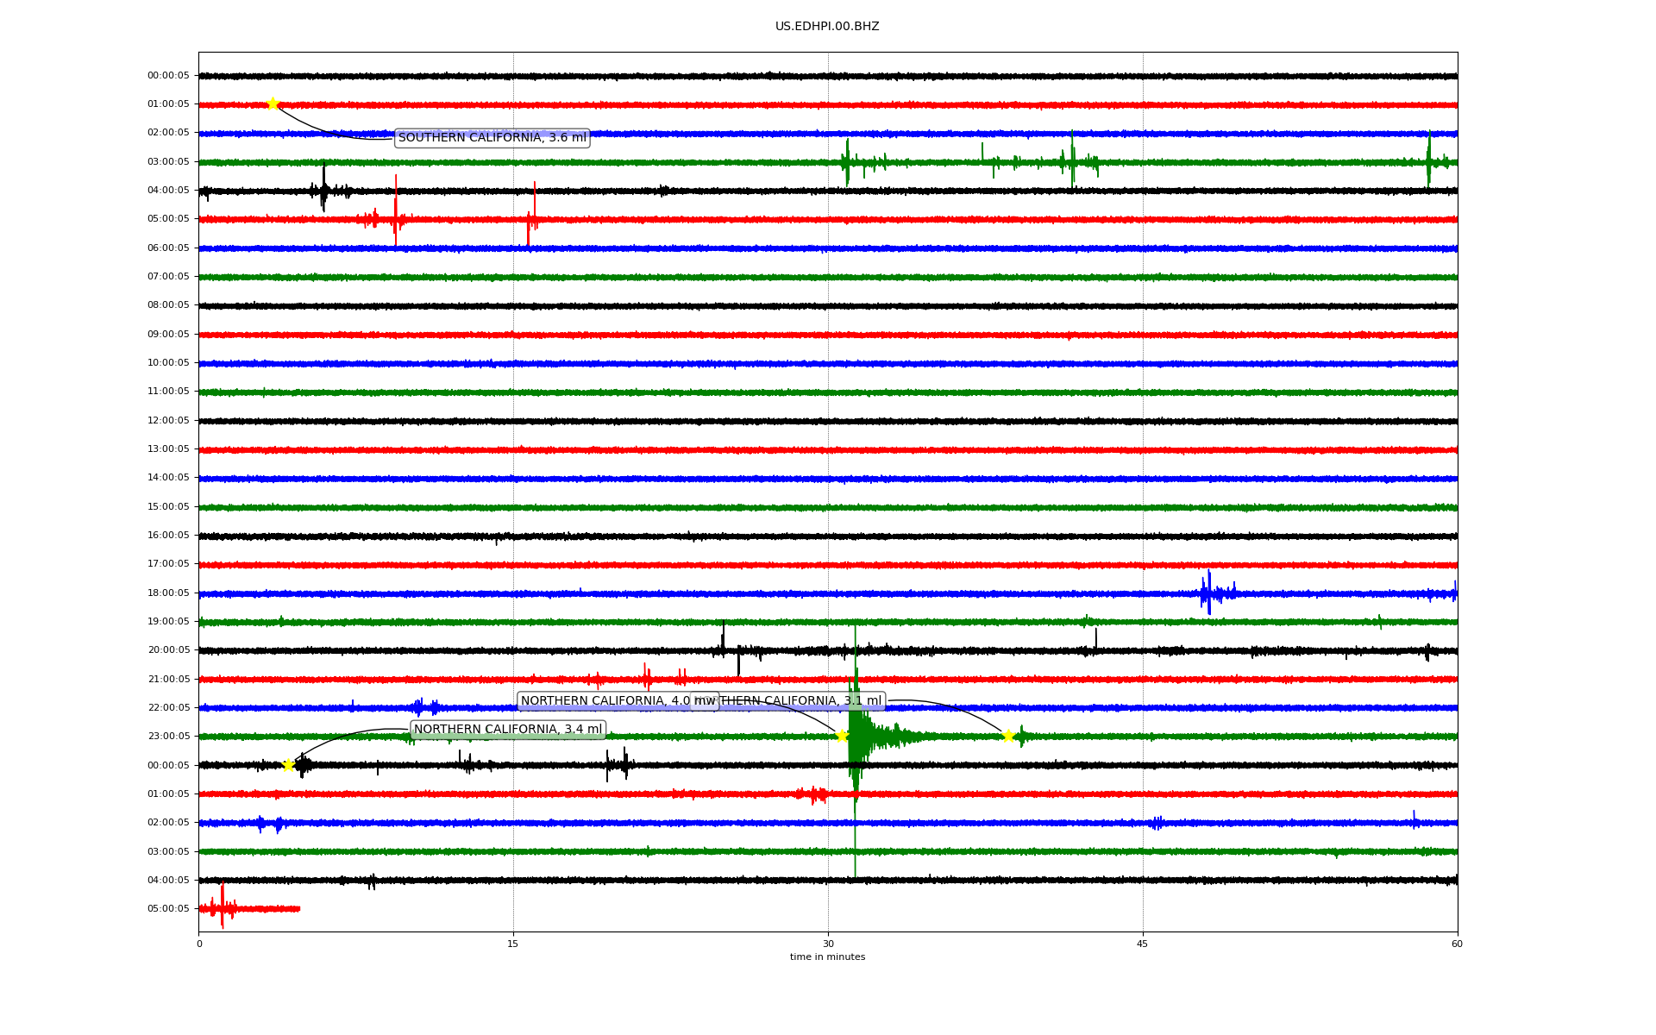Click the 45 tick on the time axis

pos(1143,944)
